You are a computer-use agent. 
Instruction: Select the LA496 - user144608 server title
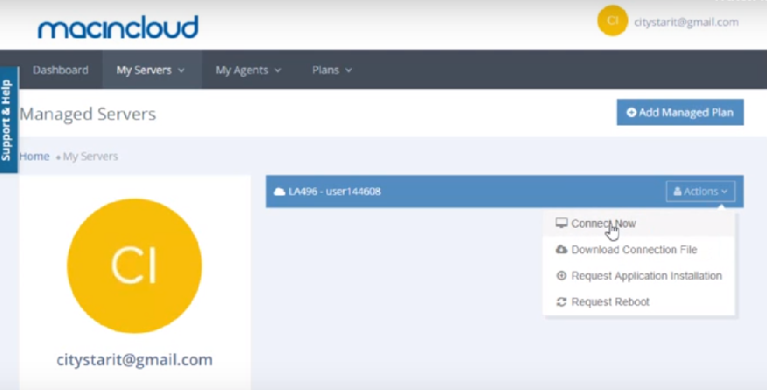(335, 192)
